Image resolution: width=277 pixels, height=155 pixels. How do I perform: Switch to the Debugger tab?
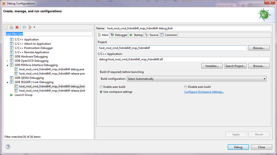(119, 35)
